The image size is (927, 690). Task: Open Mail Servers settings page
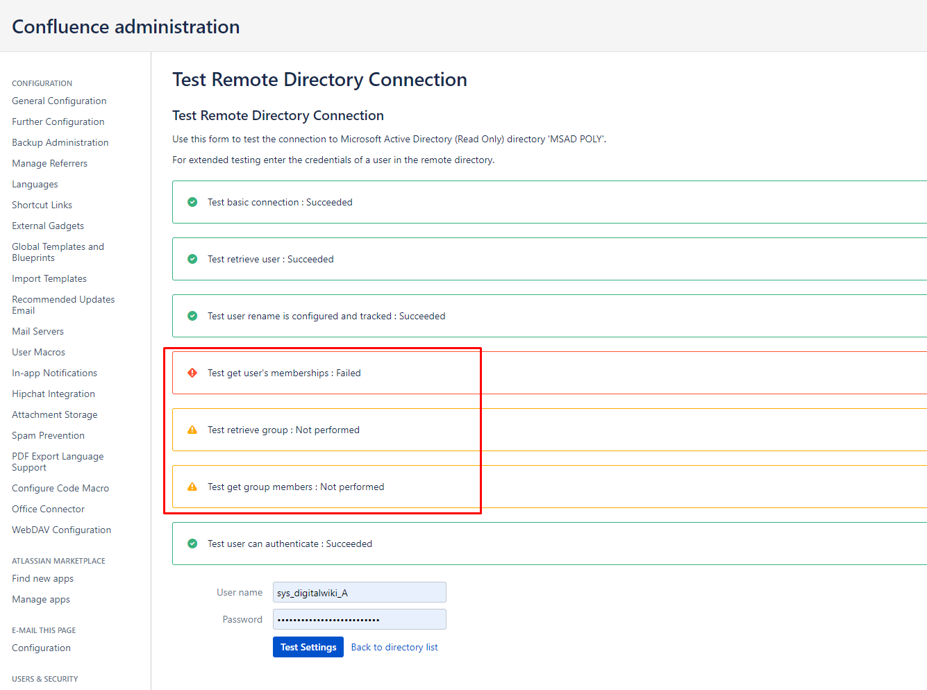tap(37, 331)
